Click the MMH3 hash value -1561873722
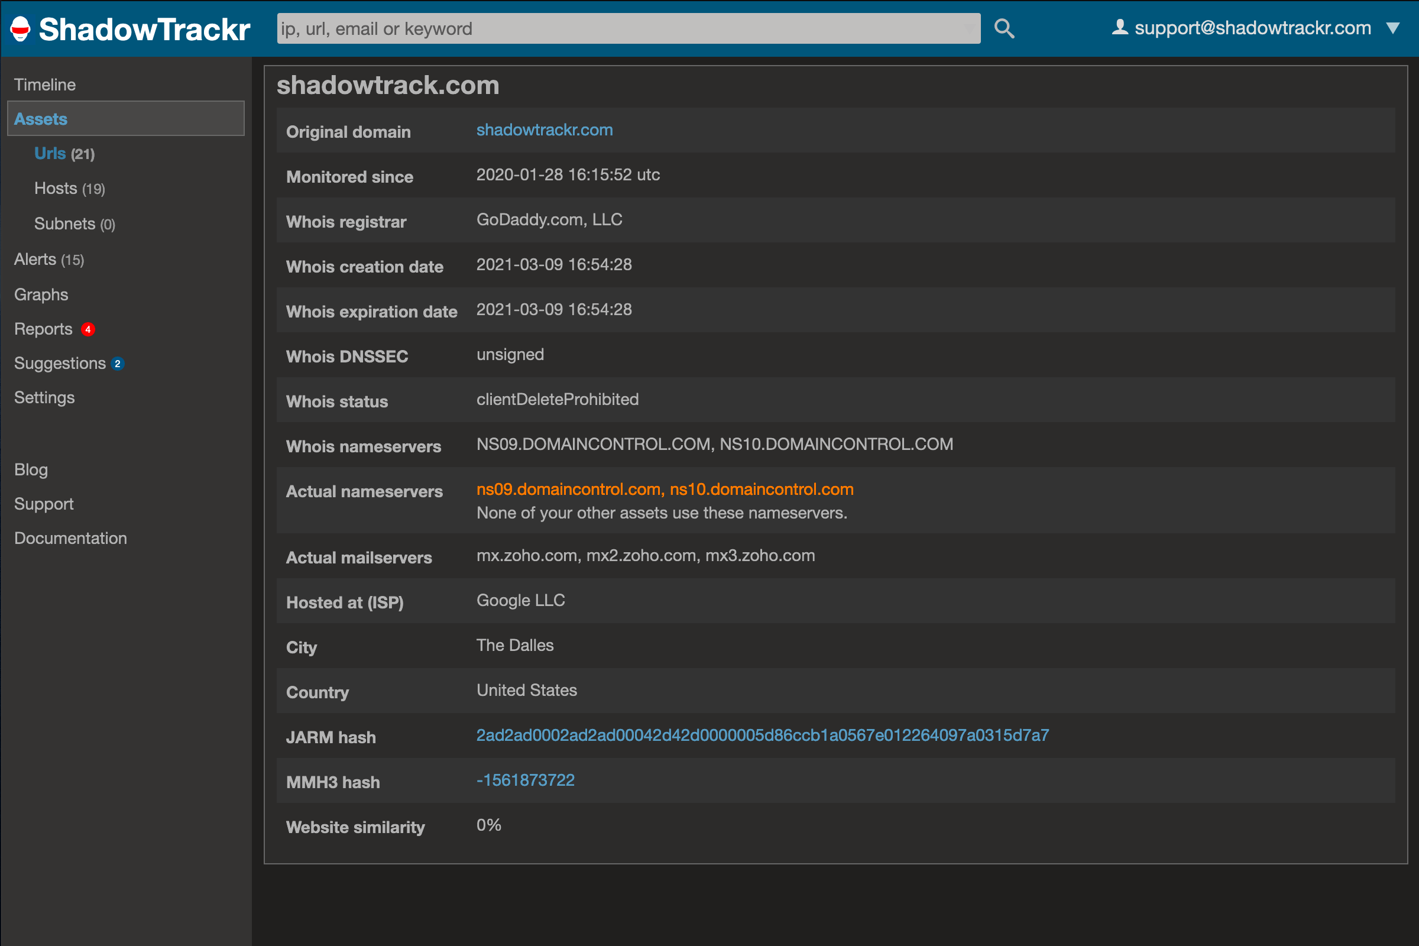1419x946 pixels. pos(524,779)
